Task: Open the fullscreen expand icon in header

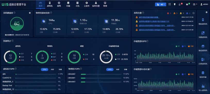Action: click(x=170, y=4)
